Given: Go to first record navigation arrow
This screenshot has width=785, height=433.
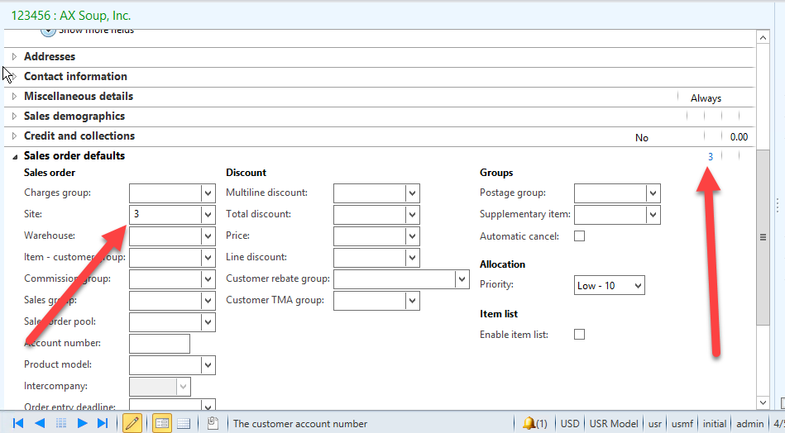Looking at the screenshot, I should click(17, 423).
